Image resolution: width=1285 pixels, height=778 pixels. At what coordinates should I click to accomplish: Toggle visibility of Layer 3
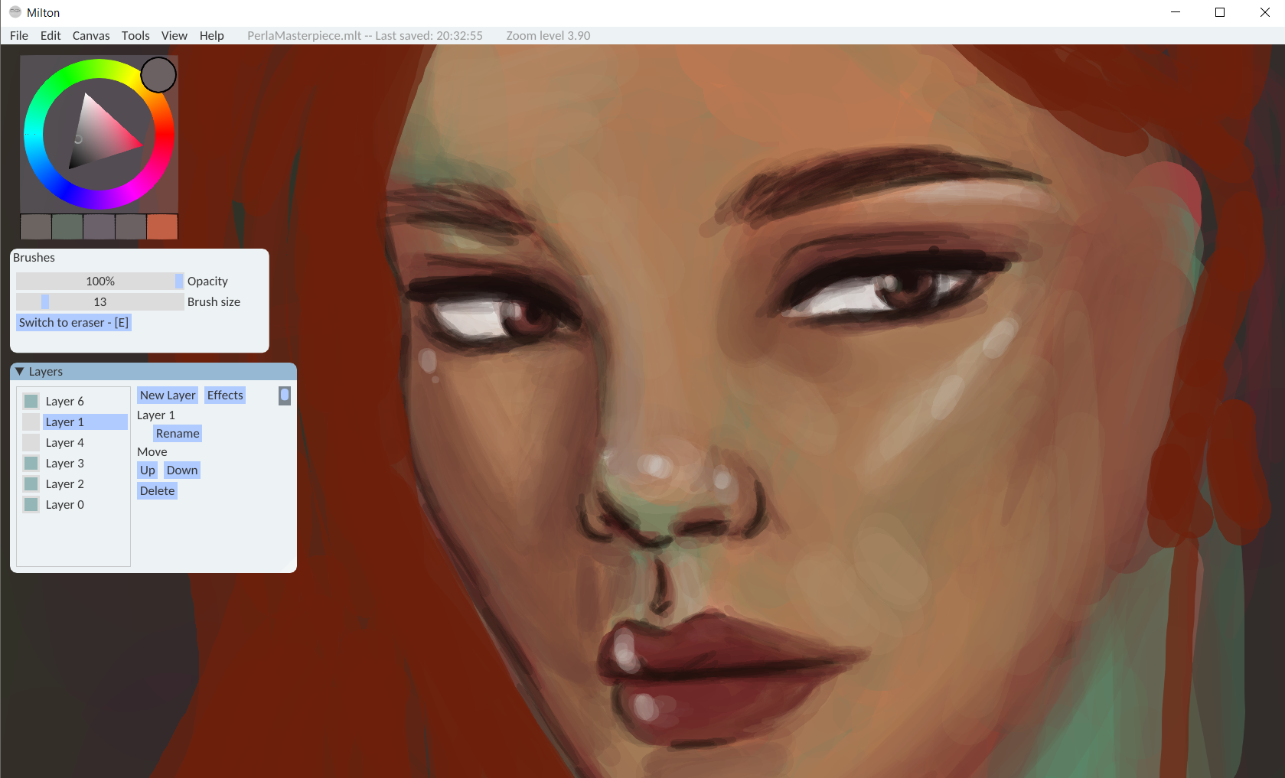click(31, 463)
